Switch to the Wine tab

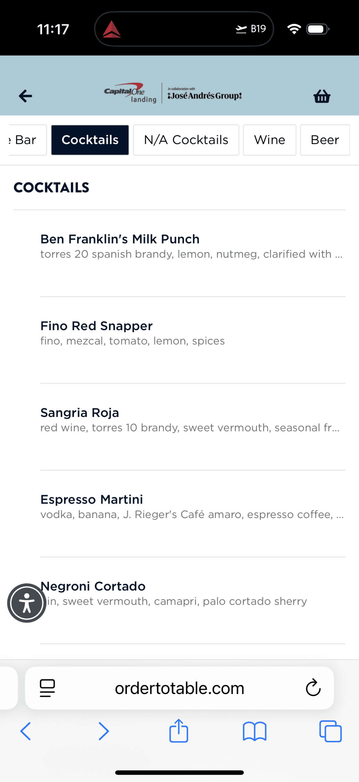point(269,140)
